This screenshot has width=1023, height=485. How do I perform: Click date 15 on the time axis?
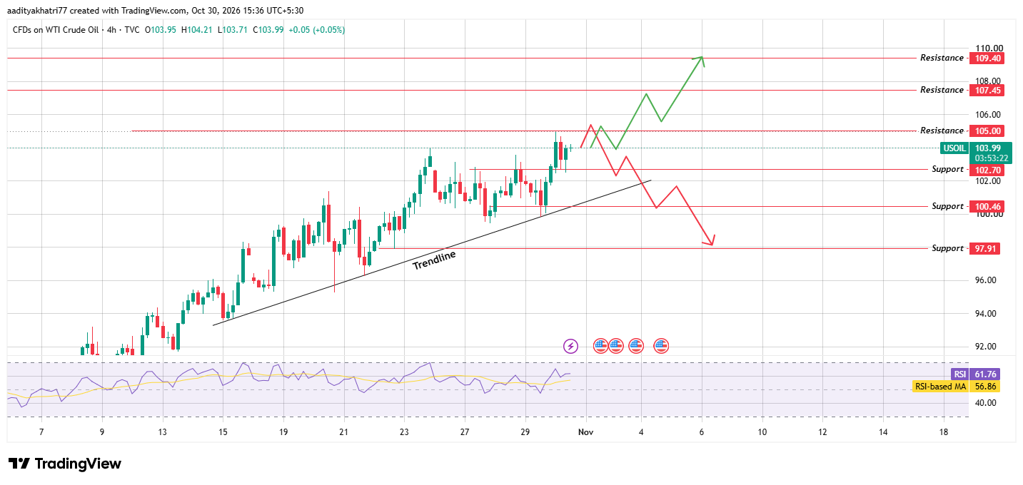(223, 432)
